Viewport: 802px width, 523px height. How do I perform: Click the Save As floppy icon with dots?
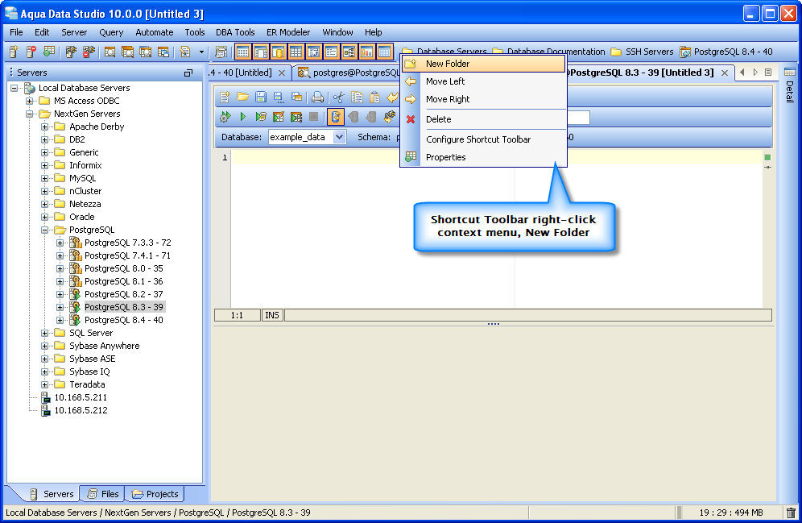[x=279, y=97]
